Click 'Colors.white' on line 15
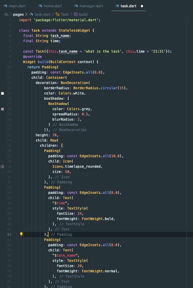Screen dimensions: 193x288 pos(71,93)
